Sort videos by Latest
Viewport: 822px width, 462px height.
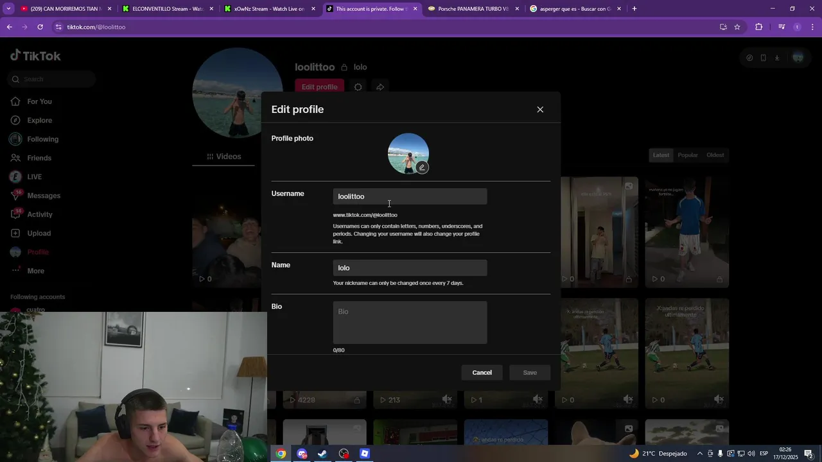661,155
